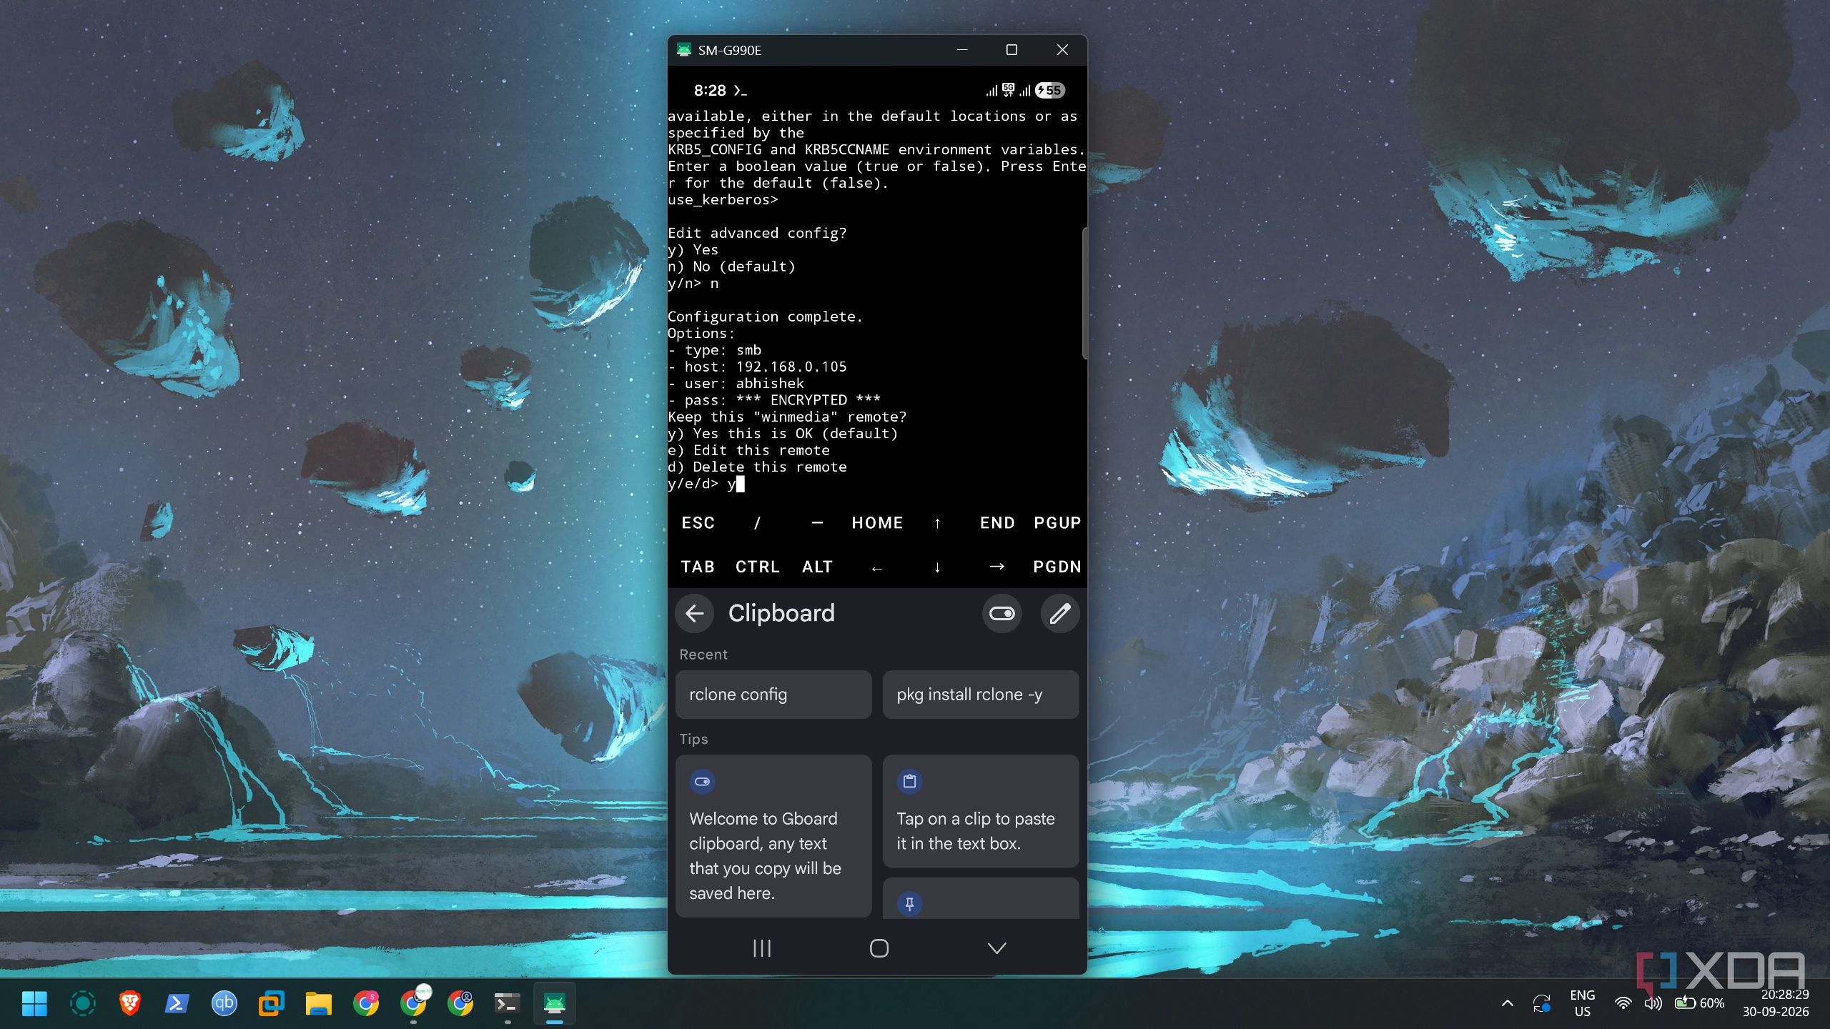The width and height of the screenshot is (1830, 1029).
Task: Open clipboard edit mode with the pencil icon
Action: [x=1059, y=613]
